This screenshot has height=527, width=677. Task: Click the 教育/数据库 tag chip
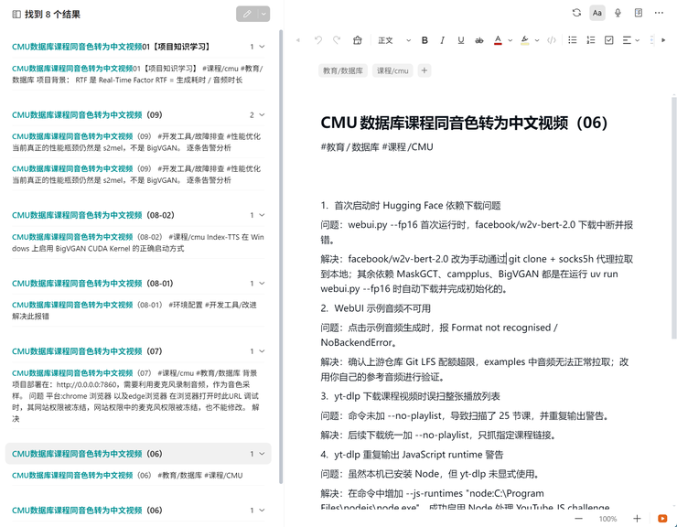(x=343, y=70)
